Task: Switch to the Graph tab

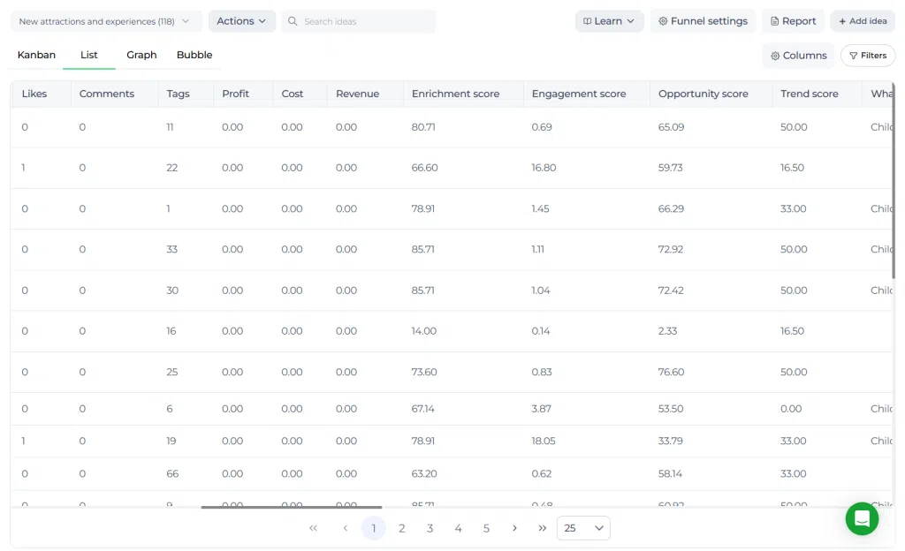Action: tap(141, 55)
